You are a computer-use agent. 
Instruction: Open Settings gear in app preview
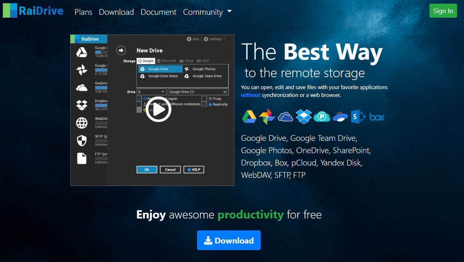(x=212, y=39)
